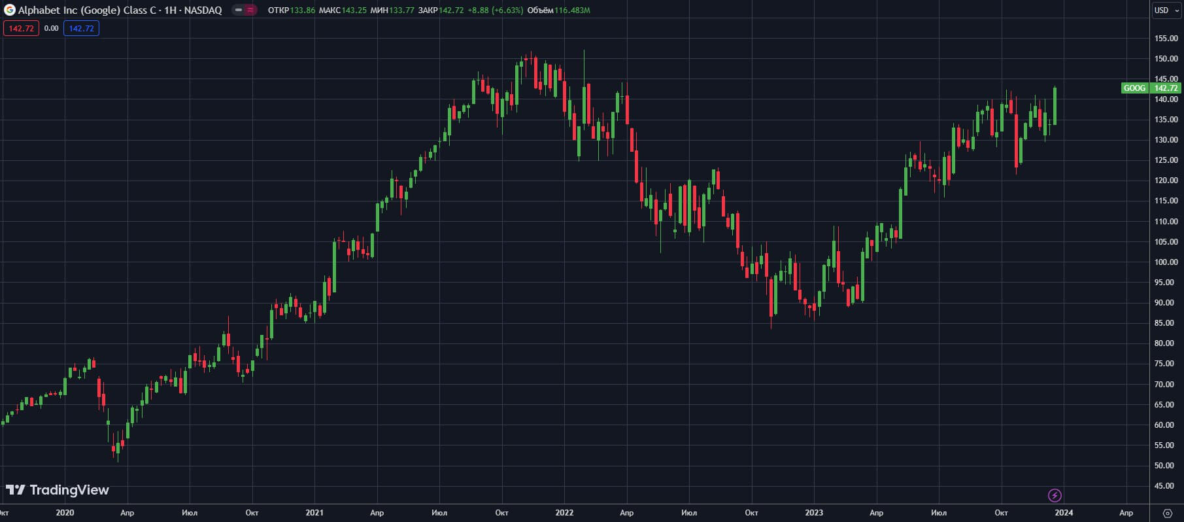1184x522 pixels.
Task: Click the blue buy price button 142.72
Action: point(81,28)
